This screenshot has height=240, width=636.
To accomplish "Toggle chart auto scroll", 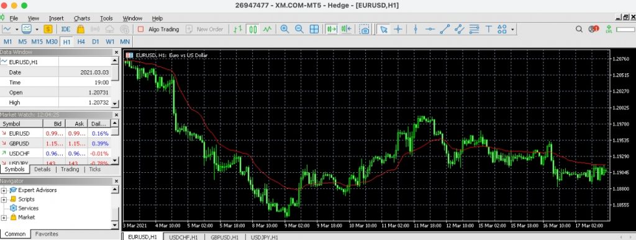I will [x=332, y=29].
